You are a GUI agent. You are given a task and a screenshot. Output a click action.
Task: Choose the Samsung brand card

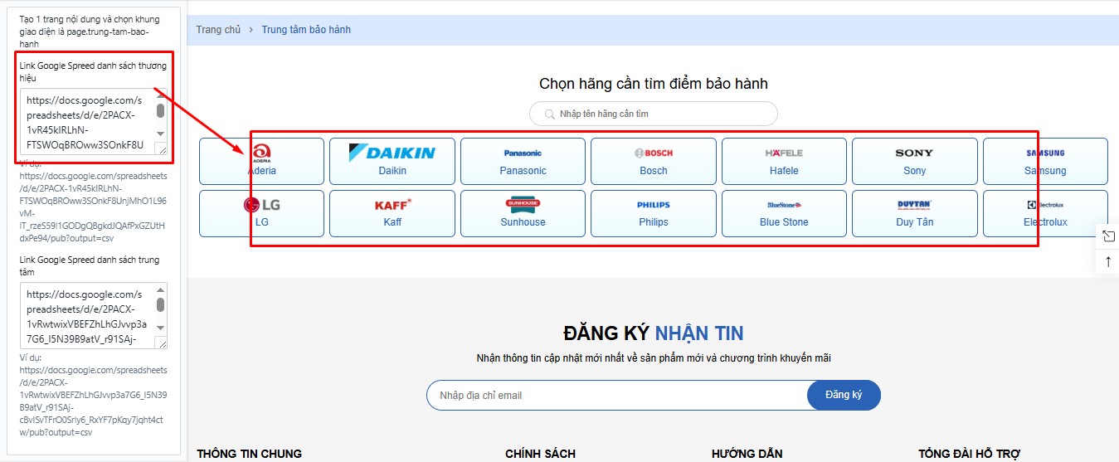tap(1045, 161)
